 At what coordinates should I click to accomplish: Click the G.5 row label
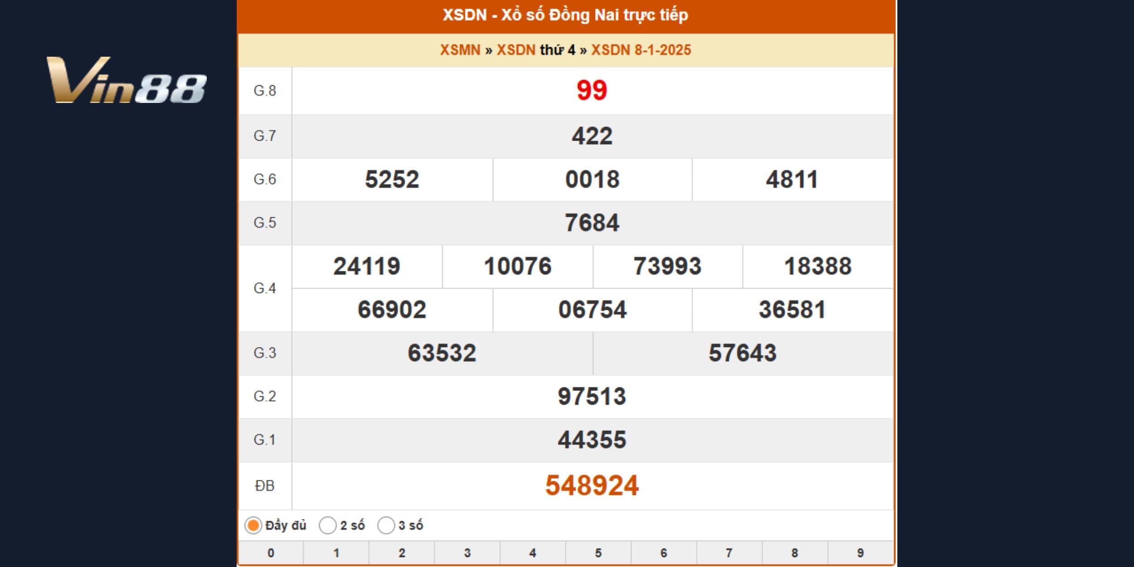pos(265,223)
